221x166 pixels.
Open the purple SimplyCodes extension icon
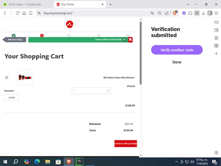point(184,13)
